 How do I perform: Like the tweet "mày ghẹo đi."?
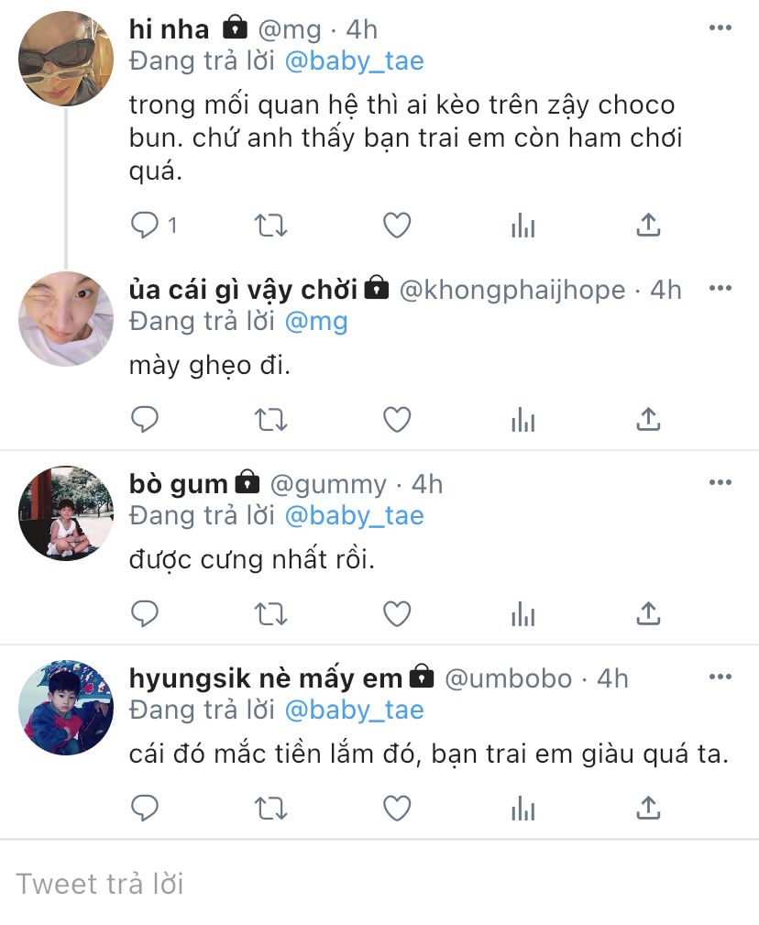pyautogui.click(x=397, y=420)
